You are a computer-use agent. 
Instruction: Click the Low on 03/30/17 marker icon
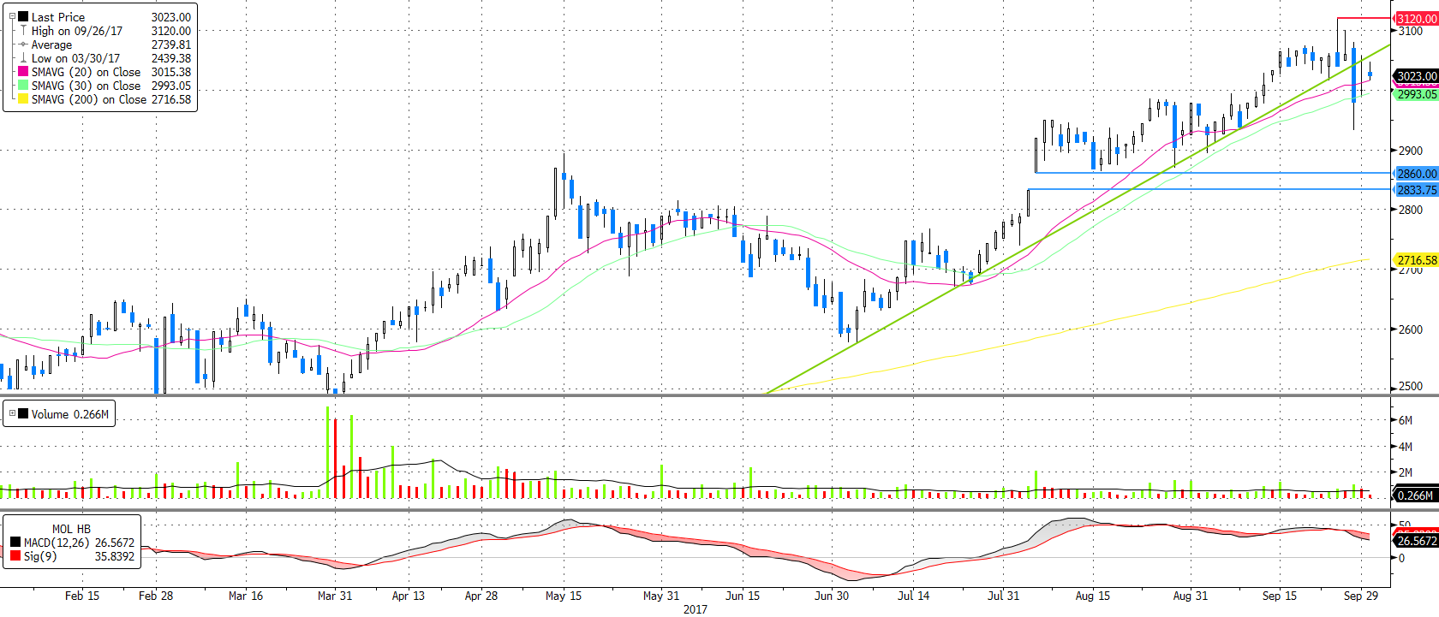pos(23,57)
